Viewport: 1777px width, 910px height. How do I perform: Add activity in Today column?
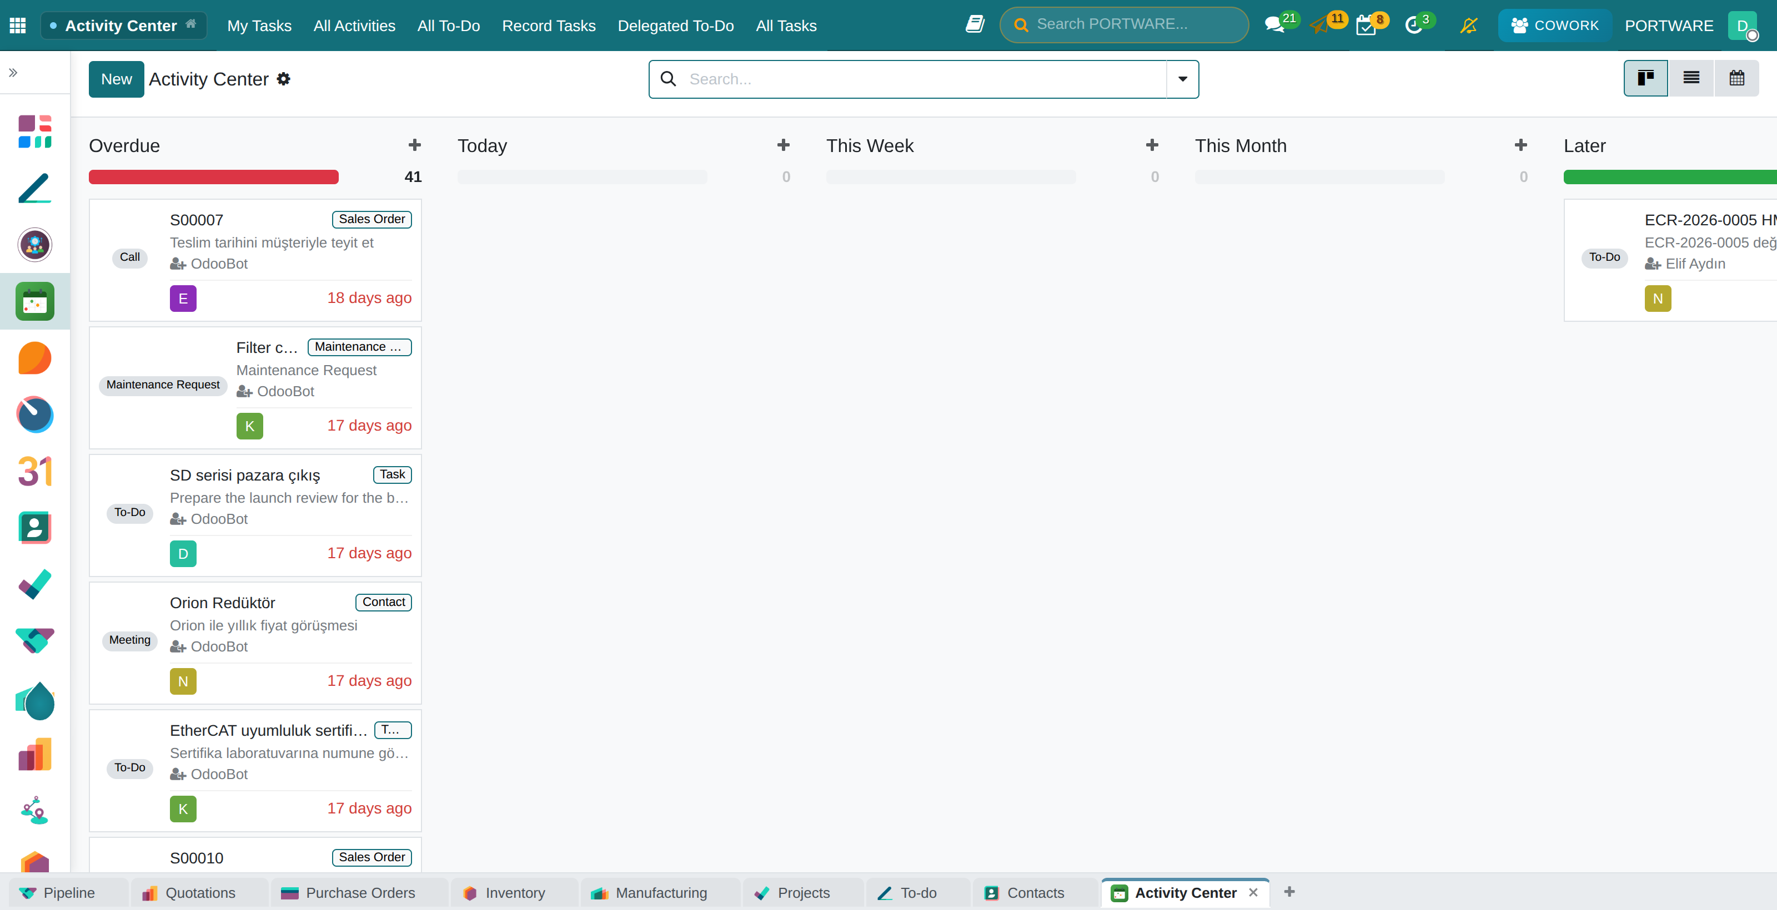784,145
